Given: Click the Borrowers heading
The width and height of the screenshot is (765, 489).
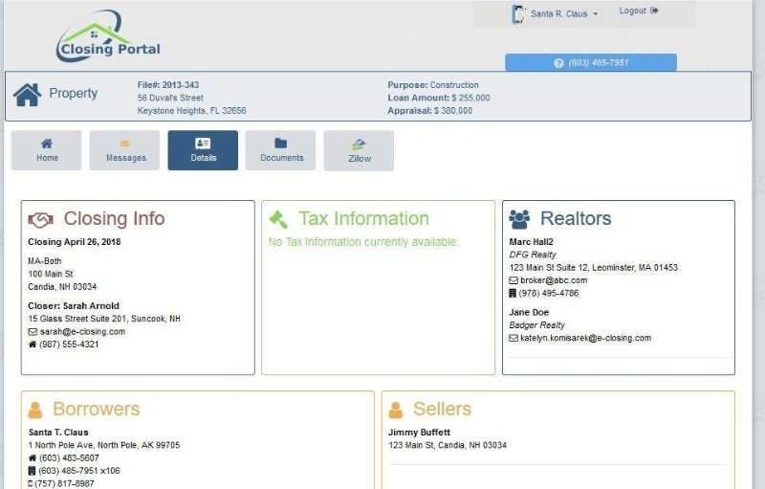Looking at the screenshot, I should tap(97, 409).
